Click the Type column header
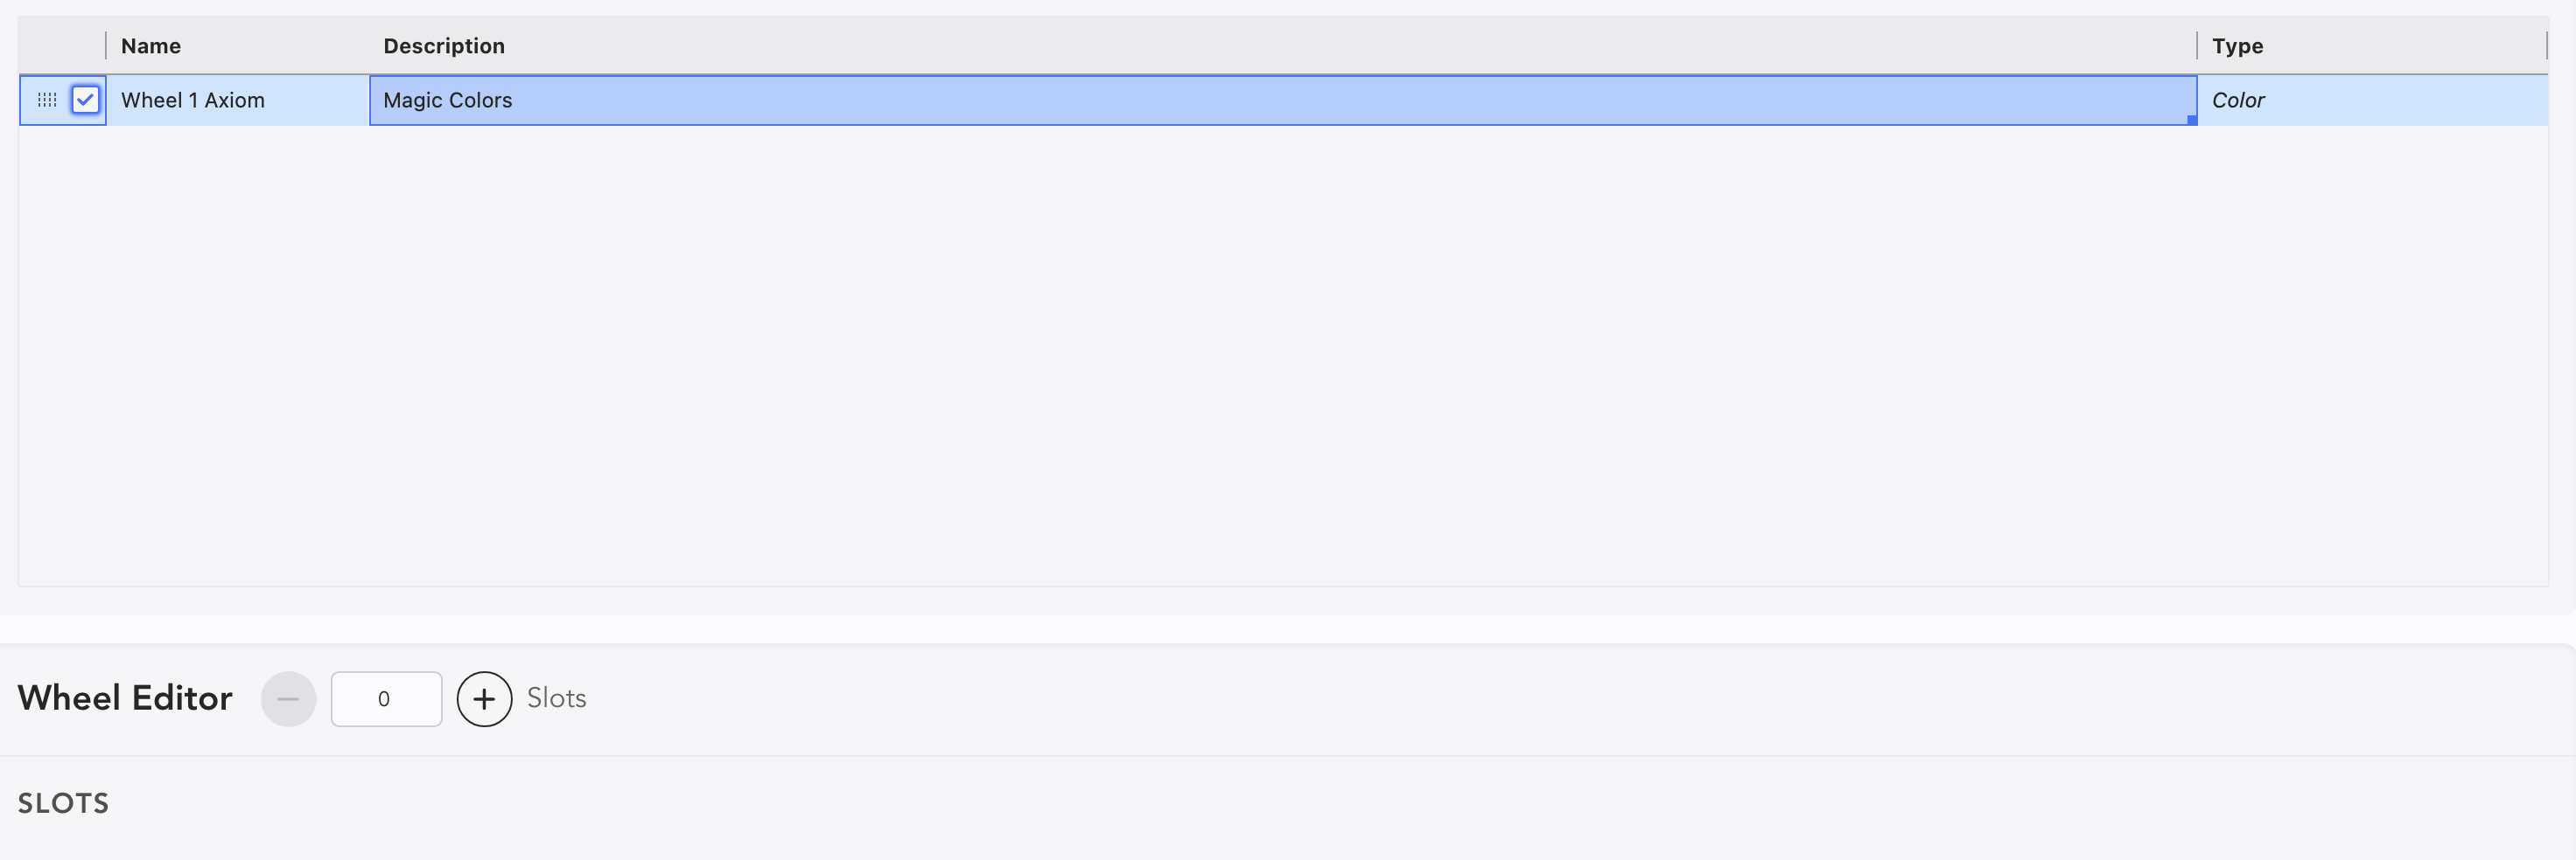The width and height of the screenshot is (2576, 860). click(2237, 46)
